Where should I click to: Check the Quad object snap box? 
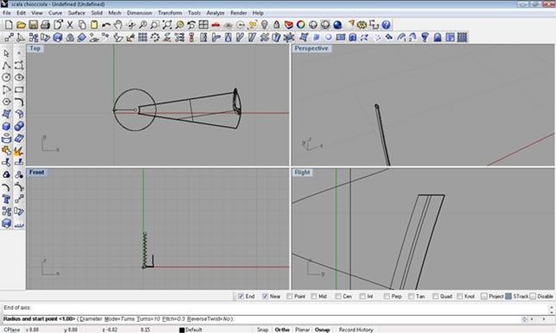coord(435,297)
